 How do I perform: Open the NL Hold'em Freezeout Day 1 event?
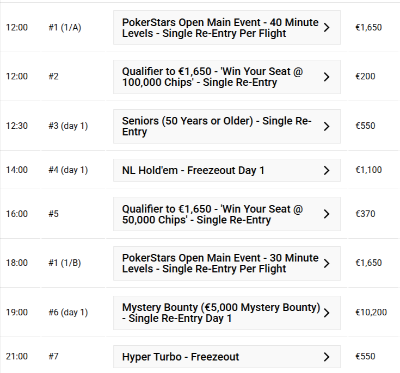[193, 170]
